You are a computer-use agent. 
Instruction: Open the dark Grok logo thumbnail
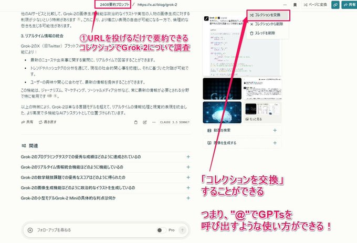click(x=222, y=89)
